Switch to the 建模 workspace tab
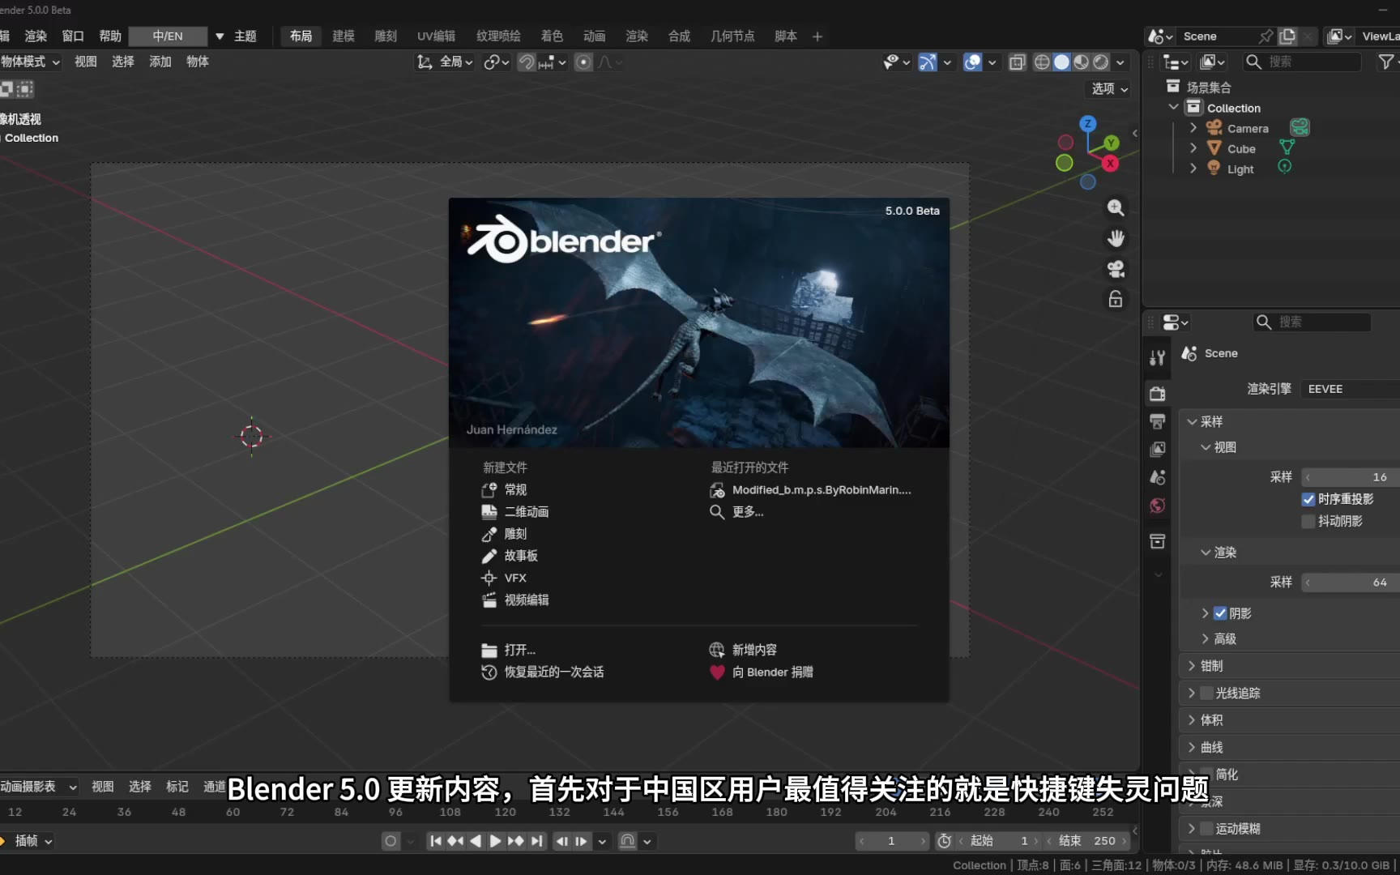 pyautogui.click(x=344, y=36)
